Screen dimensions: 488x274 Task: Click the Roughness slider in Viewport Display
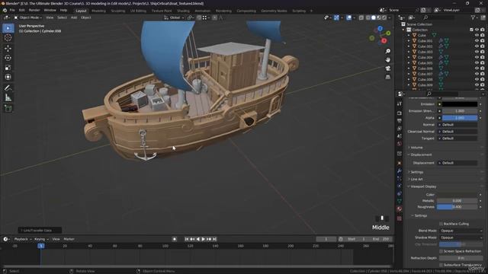coord(457,207)
